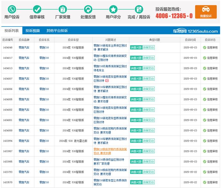Open complaint titled 零跑C10终身质保政策区别对待老车主

(x=110, y=68)
